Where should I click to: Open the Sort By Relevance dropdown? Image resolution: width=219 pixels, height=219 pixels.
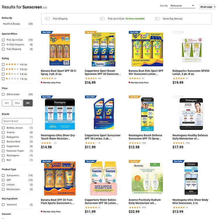182,6
